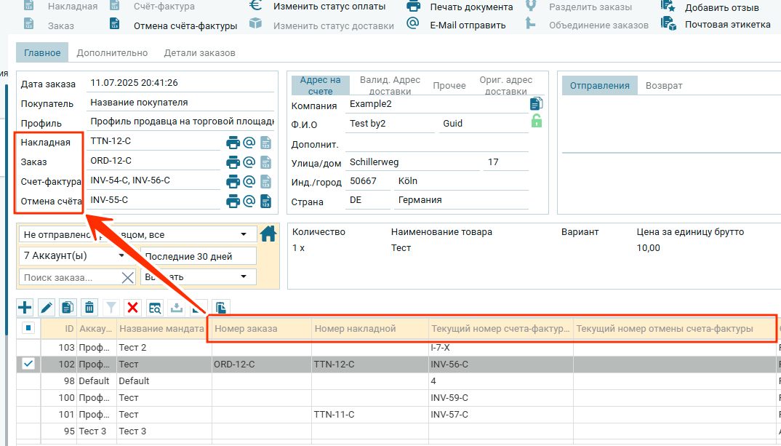Open the 'Последние 30 дней' period selector
781x446 pixels.
pyautogui.click(x=199, y=256)
